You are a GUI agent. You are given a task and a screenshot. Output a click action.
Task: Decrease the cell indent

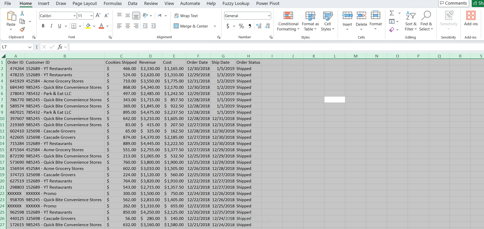145,26
